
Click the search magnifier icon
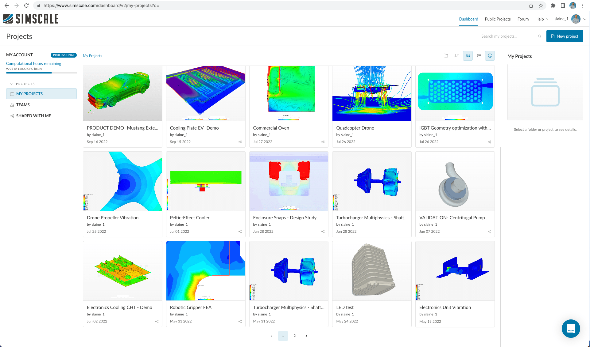(540, 36)
